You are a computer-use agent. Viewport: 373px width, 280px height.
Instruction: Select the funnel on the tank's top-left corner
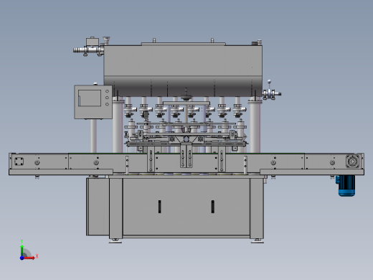[x=106, y=40]
